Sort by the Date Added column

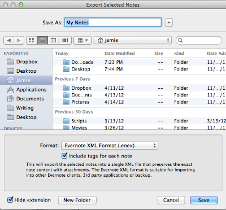tap(216, 54)
